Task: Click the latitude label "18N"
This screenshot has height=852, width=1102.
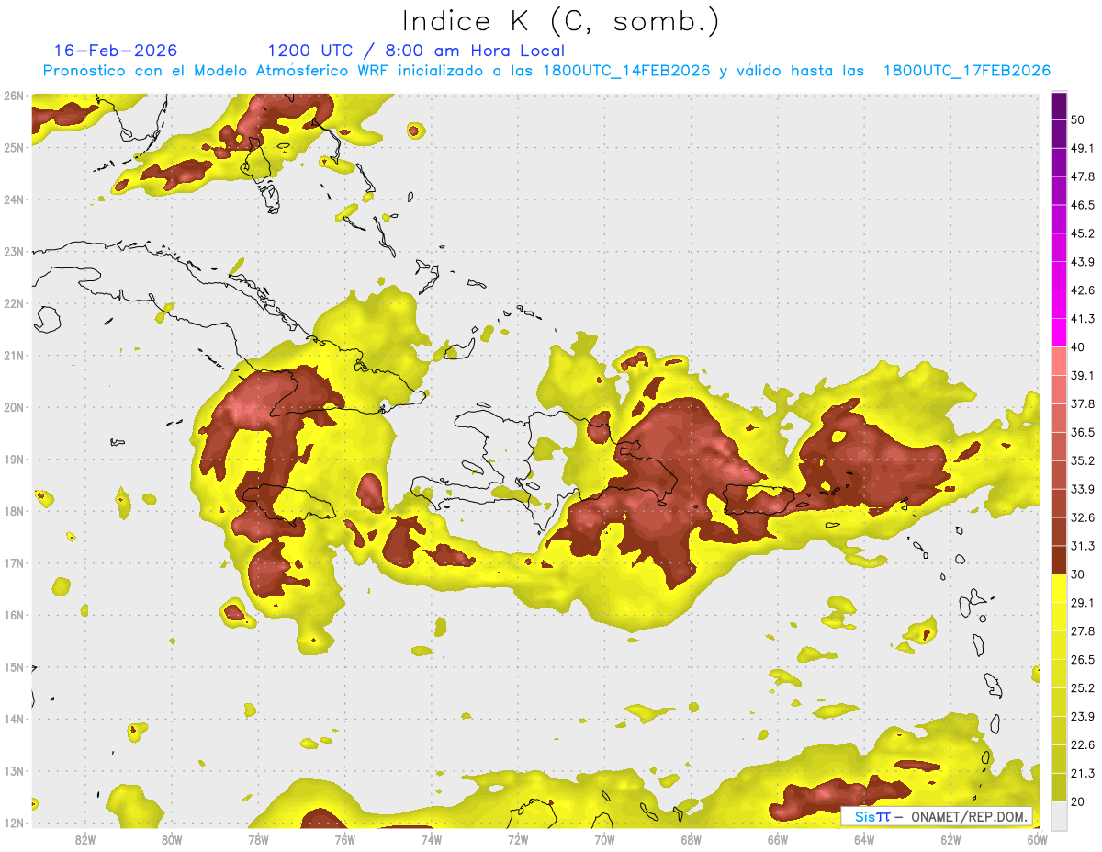Action: point(14,511)
